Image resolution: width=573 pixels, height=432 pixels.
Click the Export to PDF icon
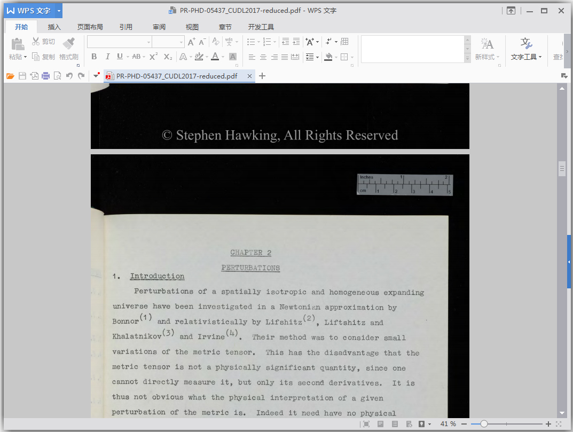click(34, 76)
